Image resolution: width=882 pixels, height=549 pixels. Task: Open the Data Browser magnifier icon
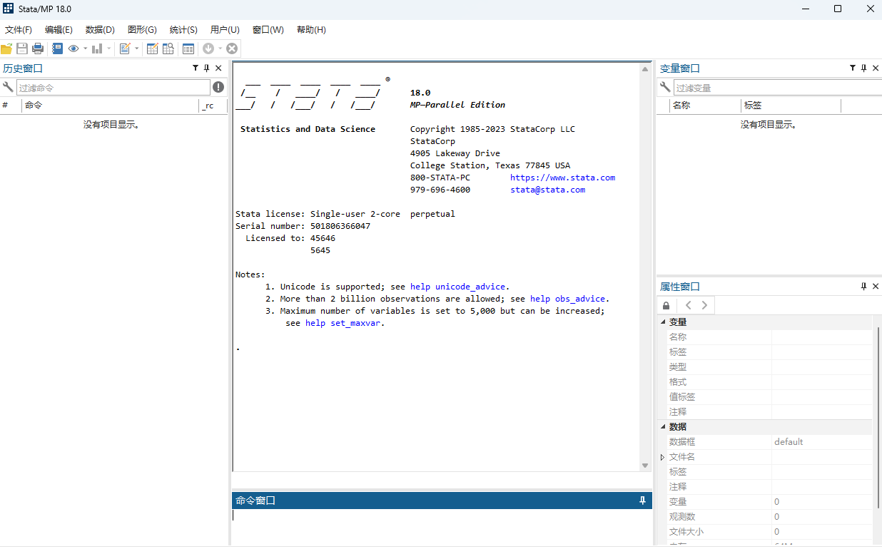[168, 48]
